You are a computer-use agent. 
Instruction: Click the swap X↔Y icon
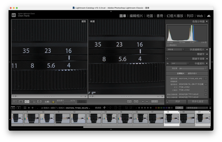[129, 102]
